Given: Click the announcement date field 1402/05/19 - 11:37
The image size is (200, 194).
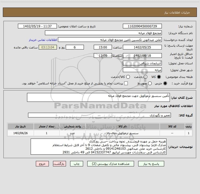Looking at the screenshot, I should 37,26.
